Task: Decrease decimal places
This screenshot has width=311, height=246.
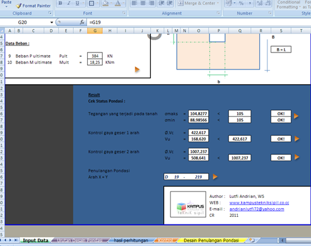Action: click(268, 3)
